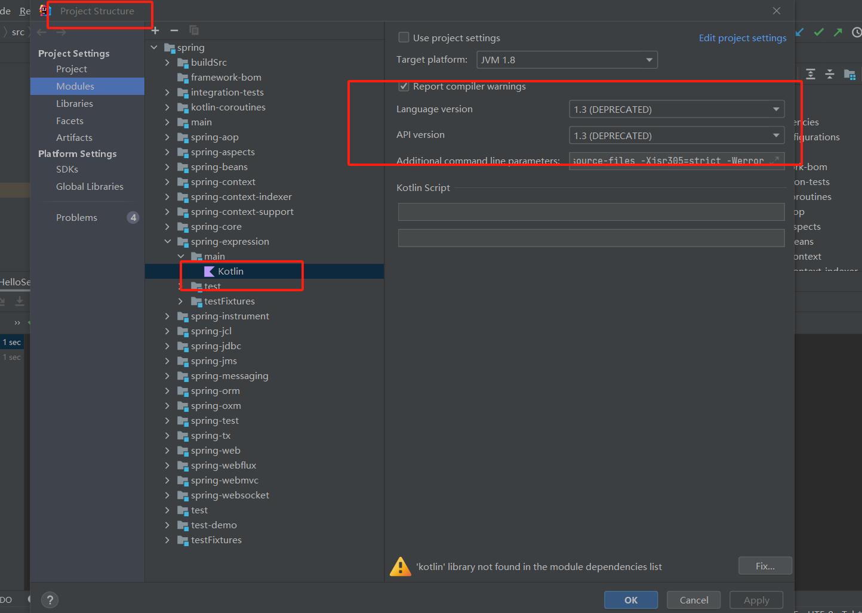Toggle Report compiler warnings checkbox
The height and width of the screenshot is (613, 862).
[x=404, y=87]
